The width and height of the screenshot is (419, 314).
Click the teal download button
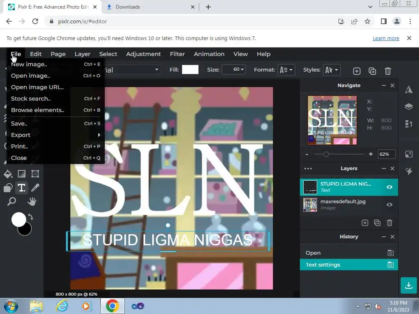pos(409,285)
